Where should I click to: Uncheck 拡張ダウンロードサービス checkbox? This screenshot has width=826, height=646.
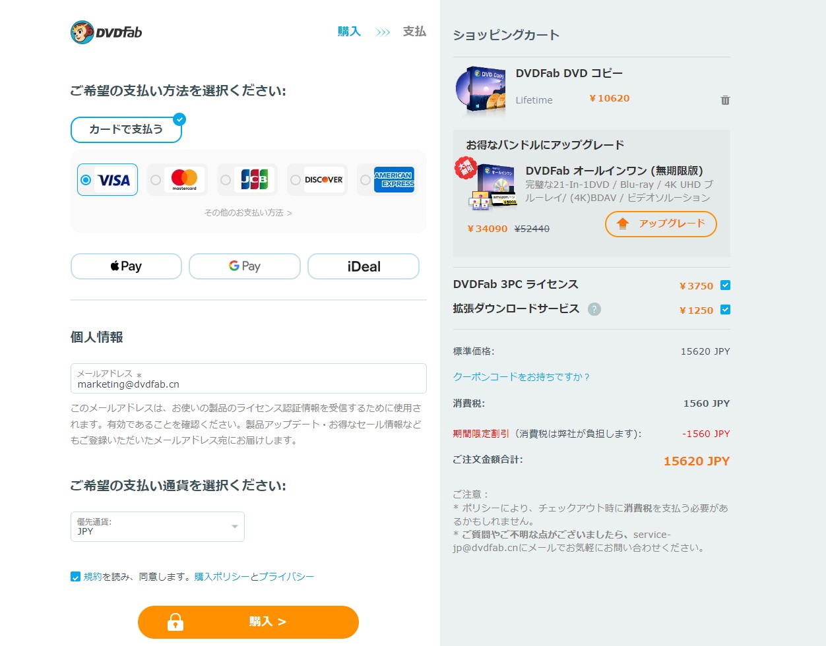coord(725,310)
